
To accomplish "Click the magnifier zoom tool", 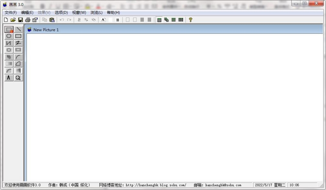I will 18,78.
